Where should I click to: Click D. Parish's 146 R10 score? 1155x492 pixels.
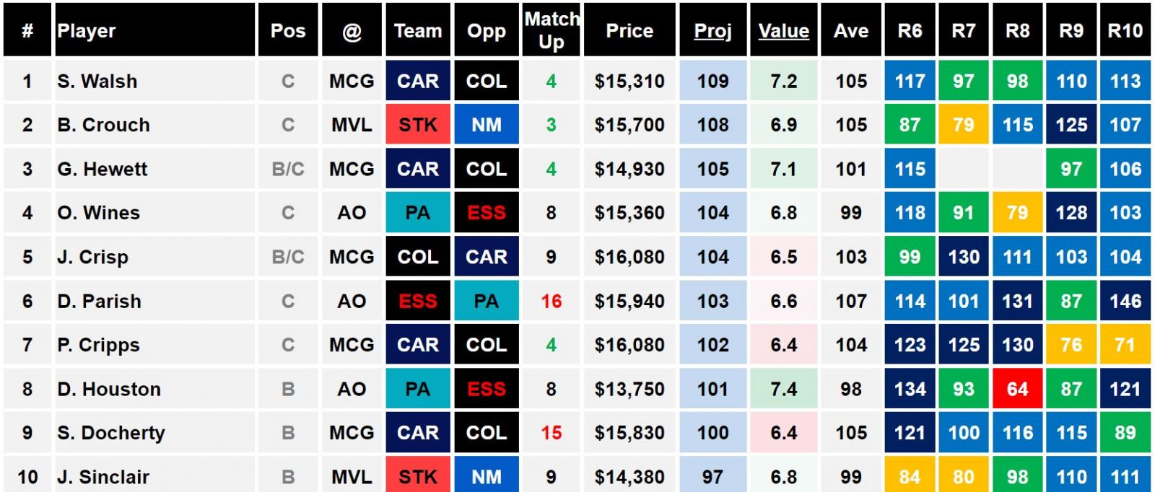1125,301
